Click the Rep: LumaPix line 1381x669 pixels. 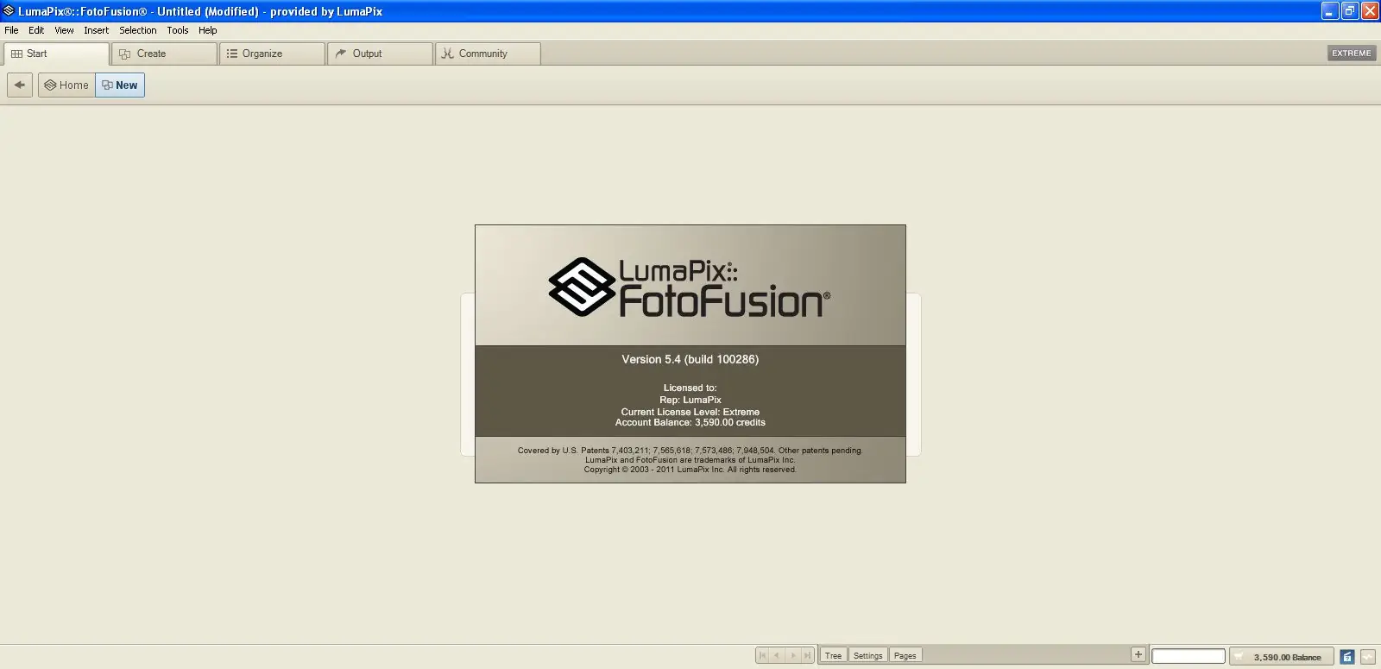690,400
